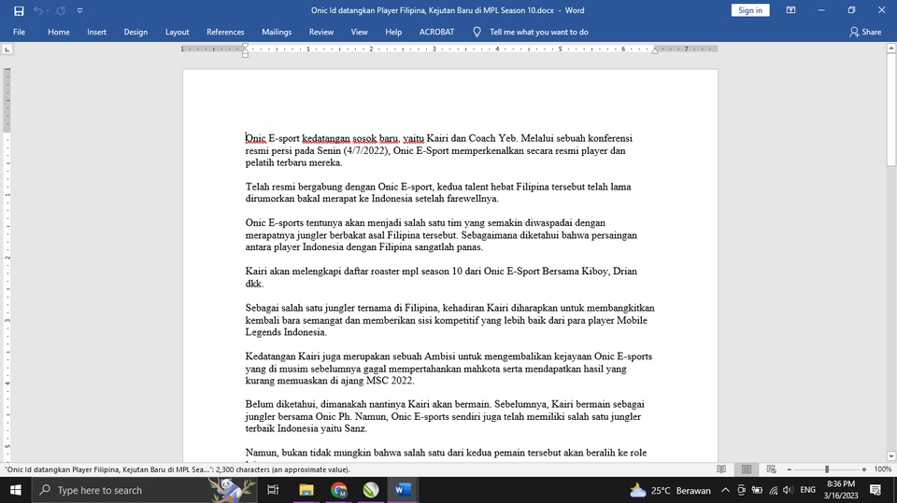897x503 pixels.
Task: Switch to Web Layout view
Action: (771, 469)
